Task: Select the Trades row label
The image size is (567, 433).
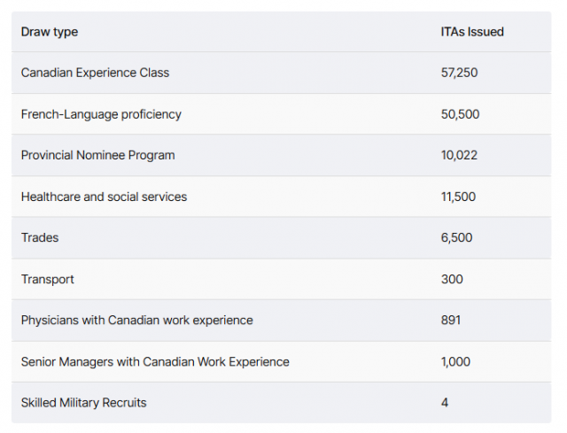Action: click(40, 237)
